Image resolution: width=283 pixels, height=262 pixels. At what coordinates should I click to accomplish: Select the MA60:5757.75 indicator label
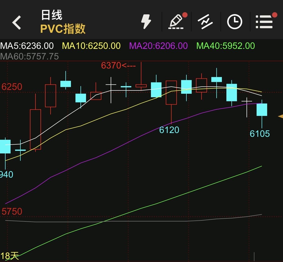click(29, 56)
